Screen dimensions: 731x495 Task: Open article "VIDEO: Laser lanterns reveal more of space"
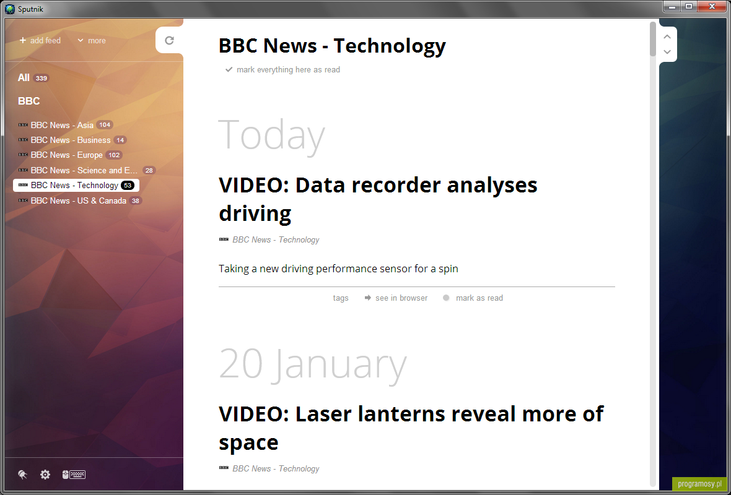pos(411,428)
